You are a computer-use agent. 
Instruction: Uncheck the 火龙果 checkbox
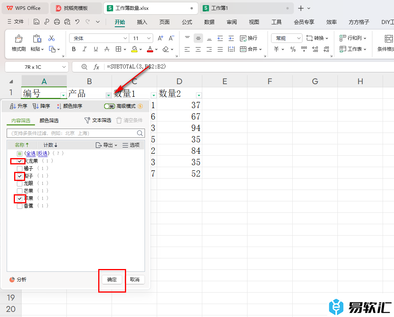click(20, 161)
